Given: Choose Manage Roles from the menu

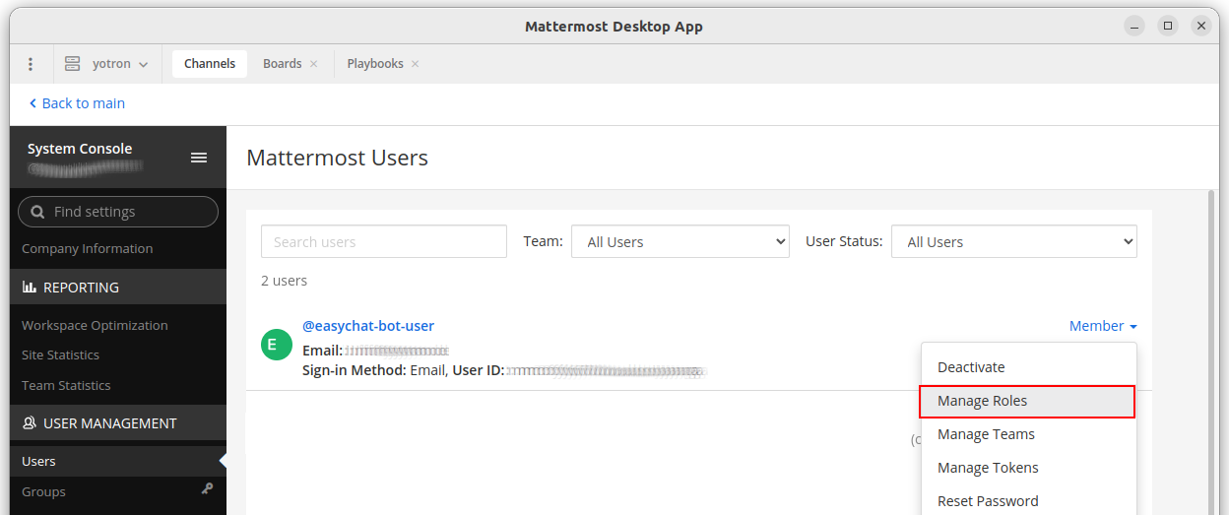Looking at the screenshot, I should tap(1028, 401).
